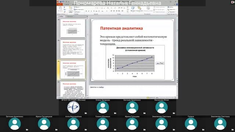Switch to Slides (Слайды) pane tab
Screen dimensions: 235x132
point(61,16)
